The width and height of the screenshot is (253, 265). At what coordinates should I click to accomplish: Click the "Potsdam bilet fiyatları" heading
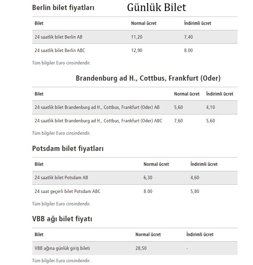pyautogui.click(x=68, y=149)
